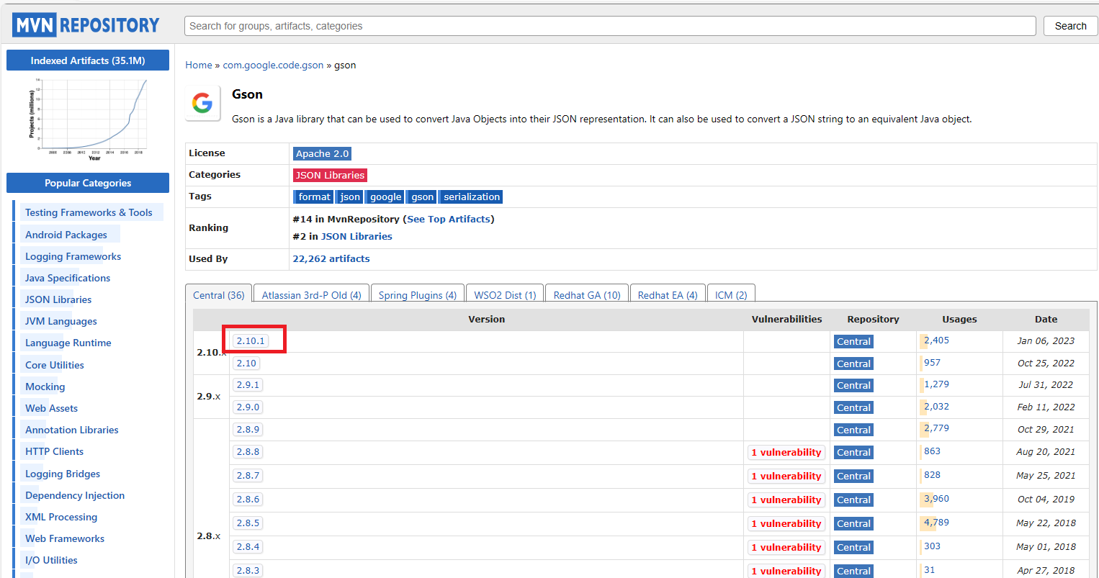Go to Home breadcrumb link
This screenshot has width=1099, height=578.
(x=199, y=65)
